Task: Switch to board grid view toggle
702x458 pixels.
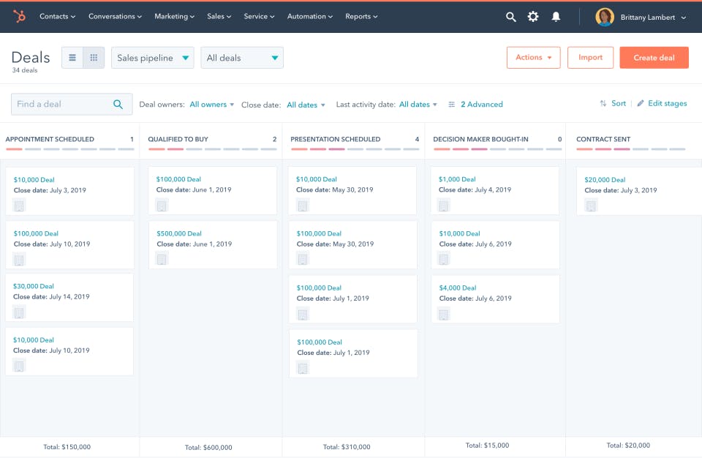Action: (94, 58)
